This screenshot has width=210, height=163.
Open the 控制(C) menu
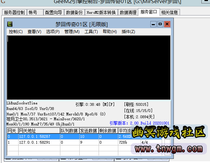(x=16, y=32)
